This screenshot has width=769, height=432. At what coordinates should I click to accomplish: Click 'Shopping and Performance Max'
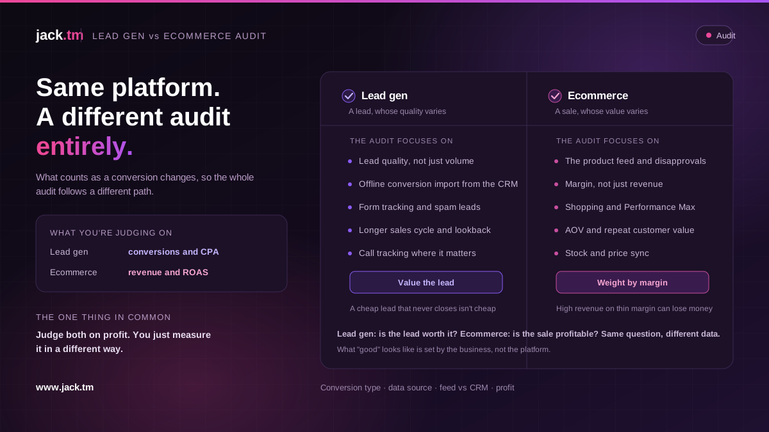pyautogui.click(x=630, y=207)
